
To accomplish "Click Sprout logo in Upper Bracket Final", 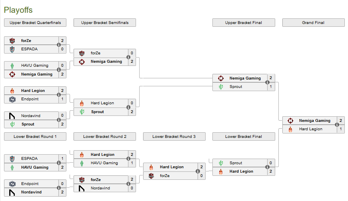I will coord(221,87).
